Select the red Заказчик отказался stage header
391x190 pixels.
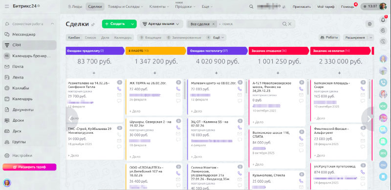[279, 51]
